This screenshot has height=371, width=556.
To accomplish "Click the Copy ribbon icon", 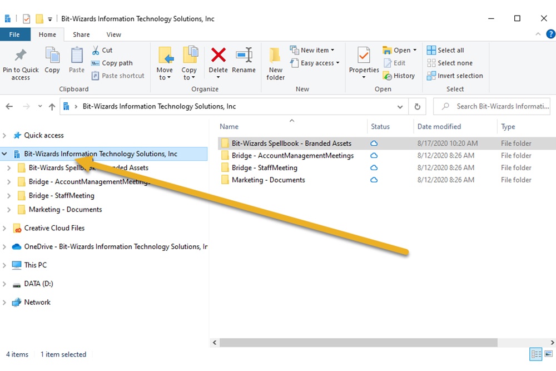I will click(52, 55).
